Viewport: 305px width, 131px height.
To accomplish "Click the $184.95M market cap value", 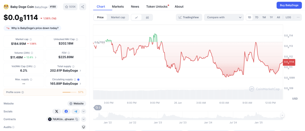I will click(18, 44).
